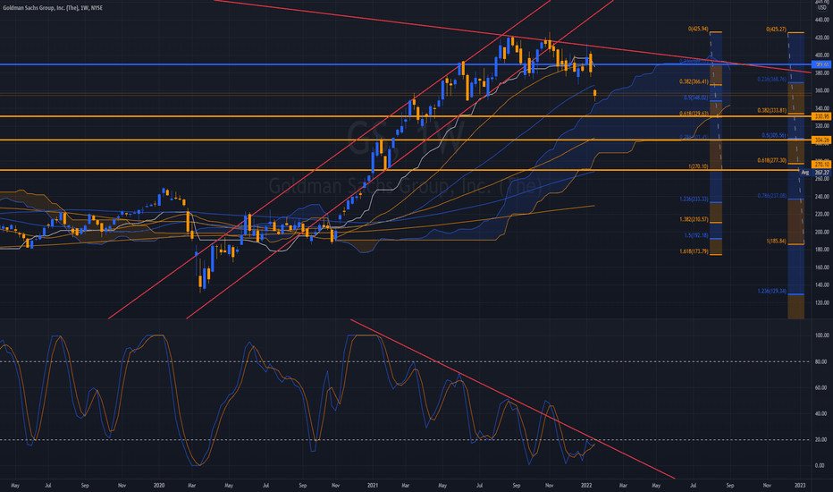Image resolution: width=833 pixels, height=492 pixels.
Task: Select Fibonacci level 1.618(173.79)
Action: pos(694,251)
